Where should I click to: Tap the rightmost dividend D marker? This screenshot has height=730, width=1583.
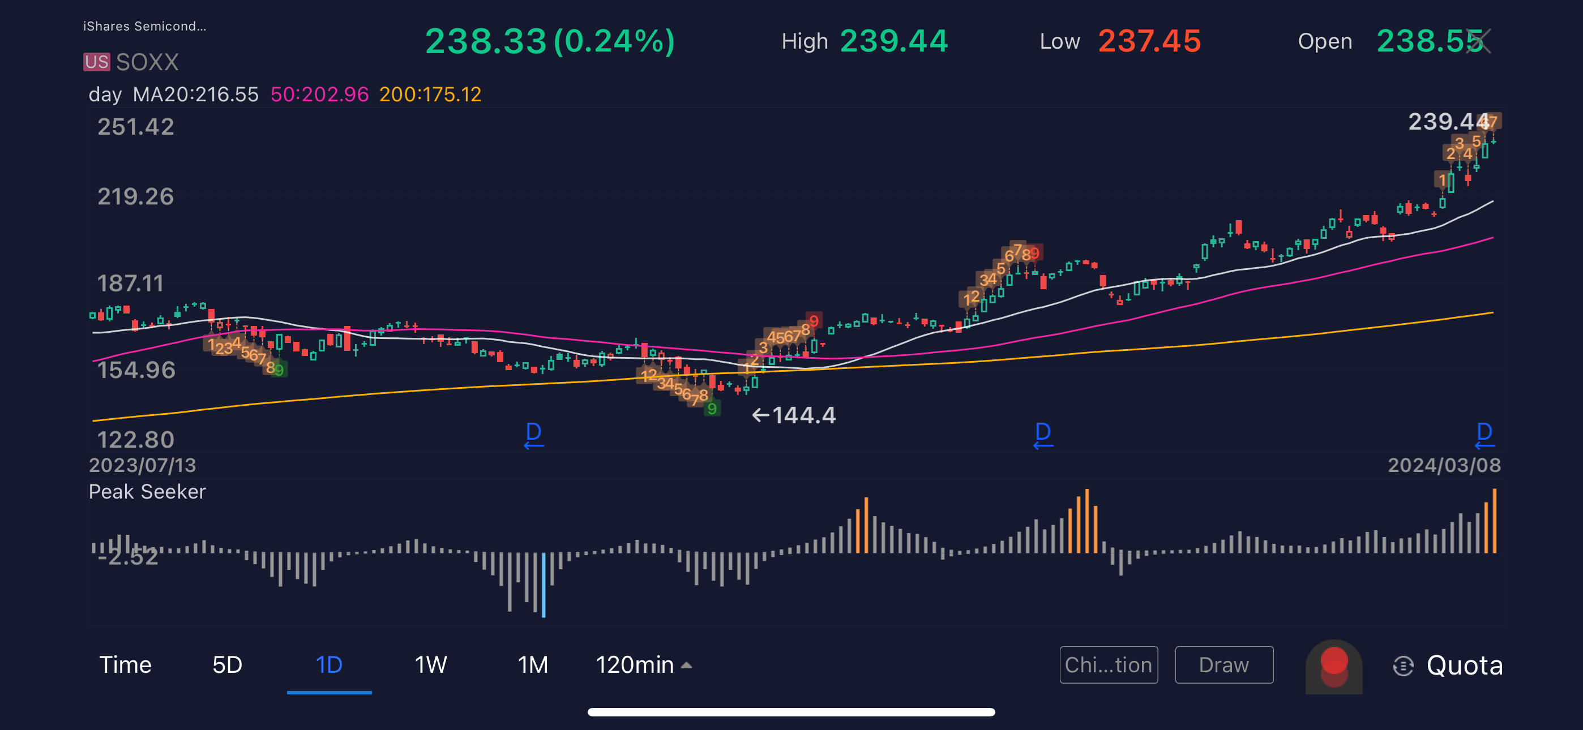[1484, 435]
